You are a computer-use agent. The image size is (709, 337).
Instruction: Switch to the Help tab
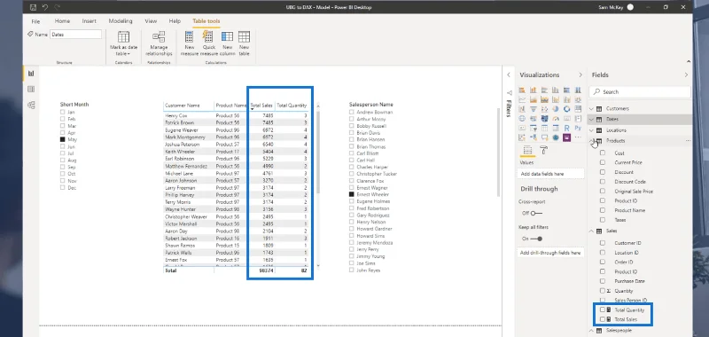[x=175, y=21]
